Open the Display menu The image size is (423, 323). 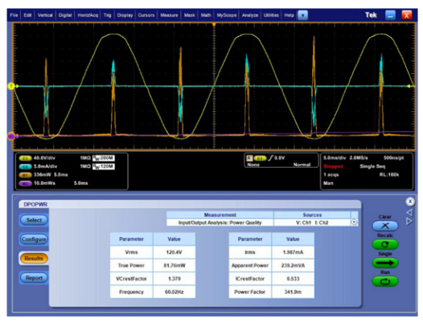tap(125, 15)
